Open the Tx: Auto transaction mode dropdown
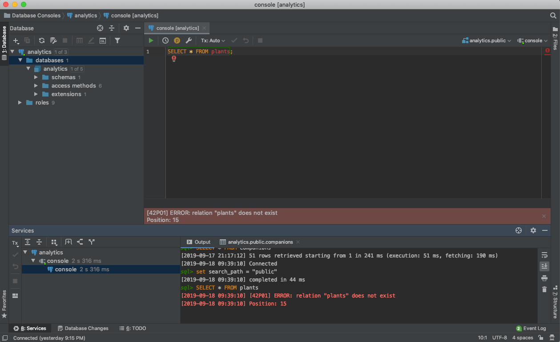This screenshot has width=560, height=342. click(213, 40)
